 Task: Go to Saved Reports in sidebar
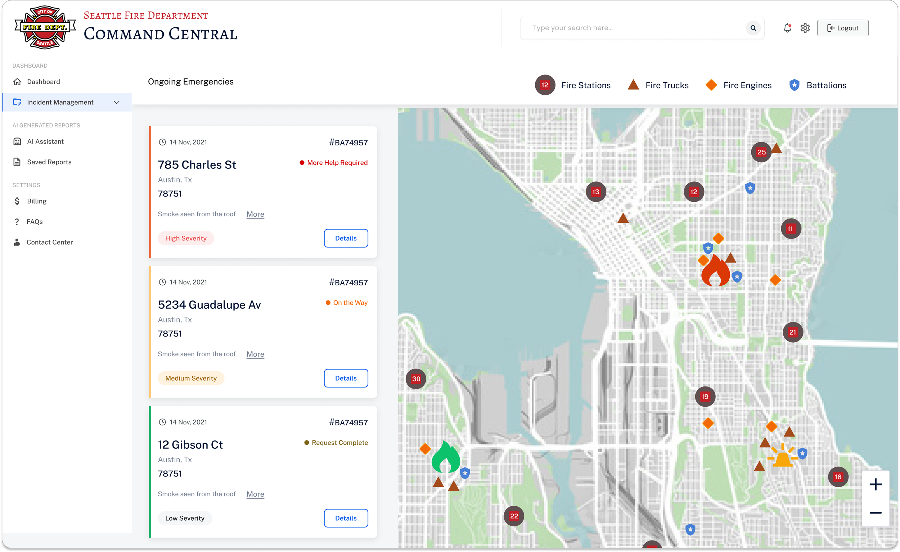[x=49, y=162]
